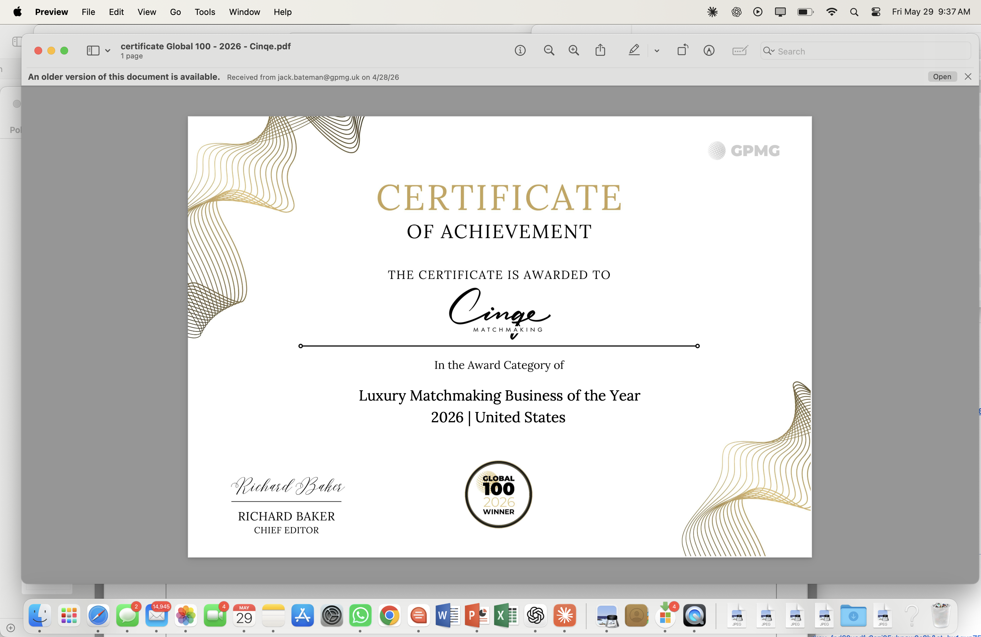Viewport: 981px width, 637px height.
Task: Zoom out of the certificate
Action: (549, 51)
